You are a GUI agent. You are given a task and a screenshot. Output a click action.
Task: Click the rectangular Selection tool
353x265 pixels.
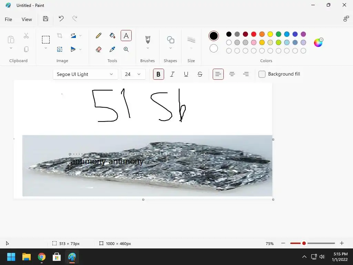pos(46,40)
